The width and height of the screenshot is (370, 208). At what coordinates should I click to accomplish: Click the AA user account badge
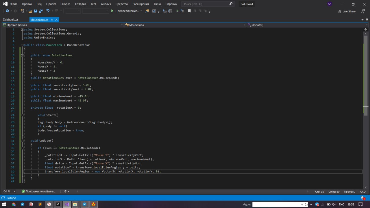(330, 4)
